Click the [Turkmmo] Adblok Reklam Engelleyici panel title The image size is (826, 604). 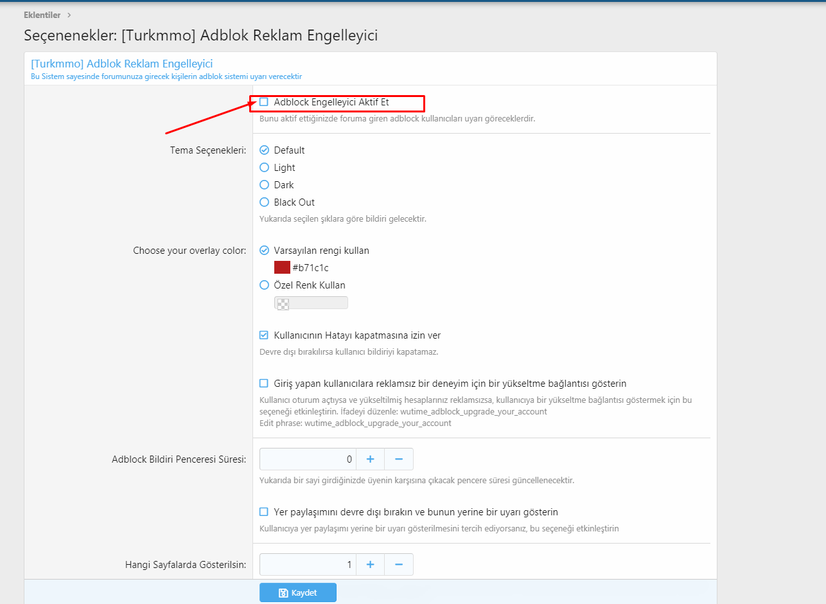pyautogui.click(x=122, y=64)
